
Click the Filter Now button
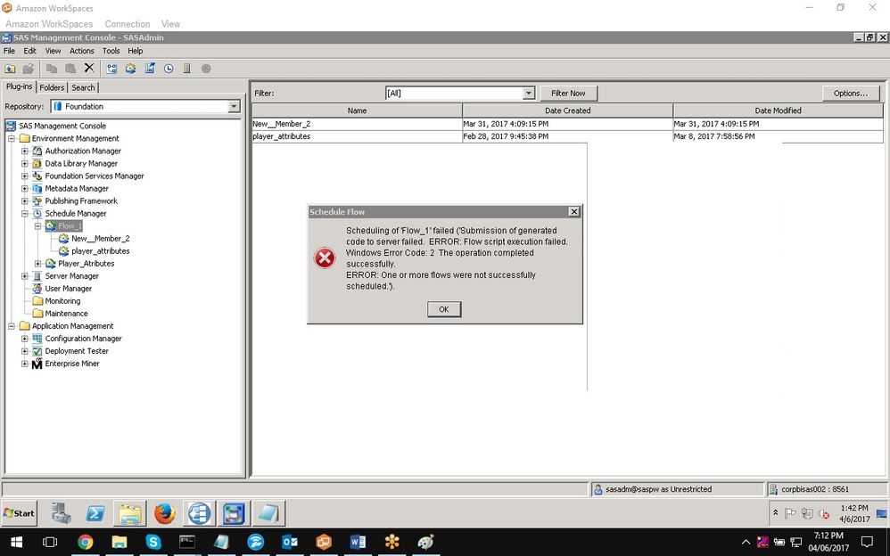[567, 93]
